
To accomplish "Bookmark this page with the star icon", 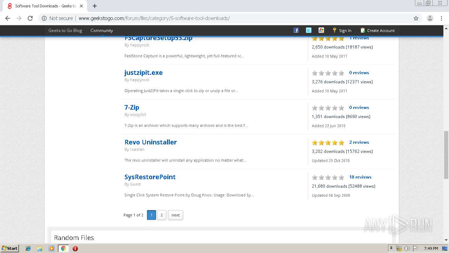I will coord(416,18).
